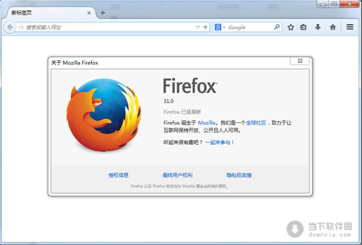This screenshot has width=362, height=245.
Task: Open the 授权信息 link
Action: pyautogui.click(x=118, y=175)
